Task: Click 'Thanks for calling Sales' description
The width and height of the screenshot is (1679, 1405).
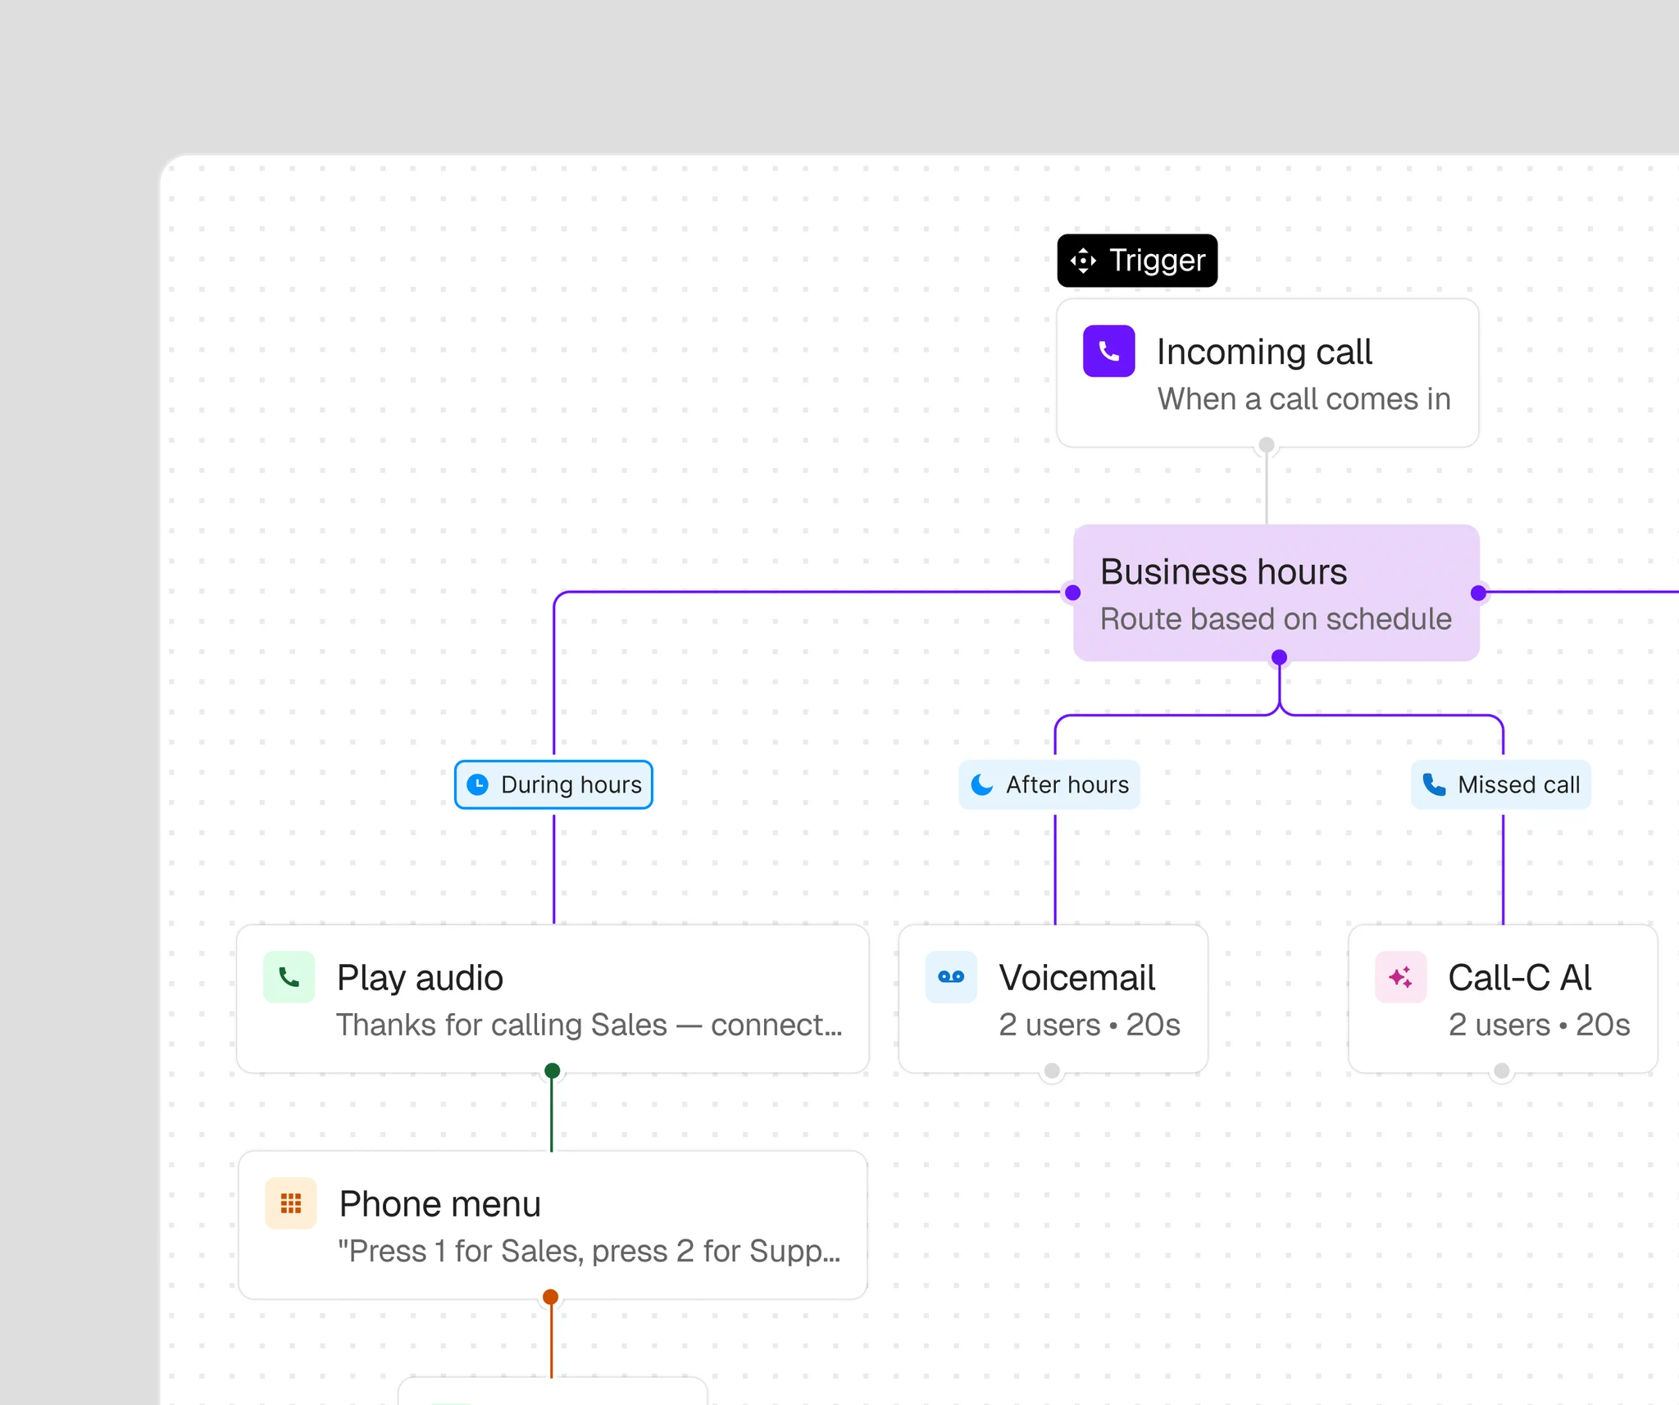Action: [589, 1025]
